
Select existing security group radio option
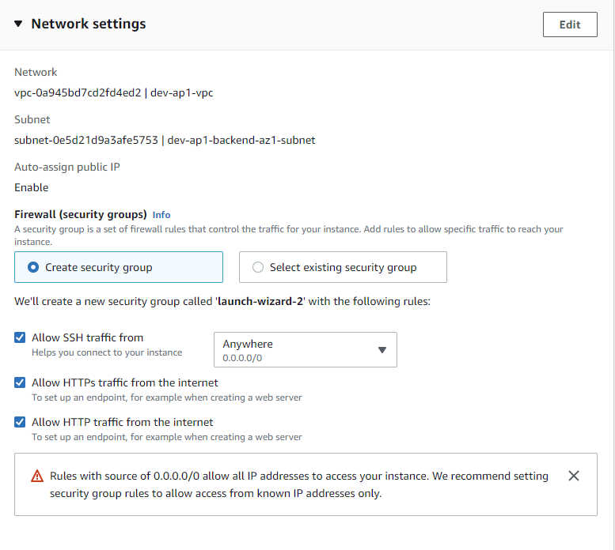click(343, 267)
